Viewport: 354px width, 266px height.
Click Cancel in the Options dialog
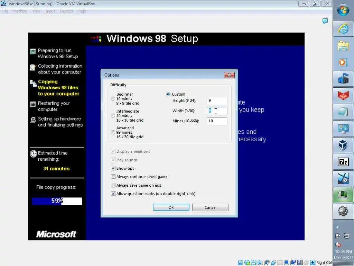pyautogui.click(x=211, y=207)
